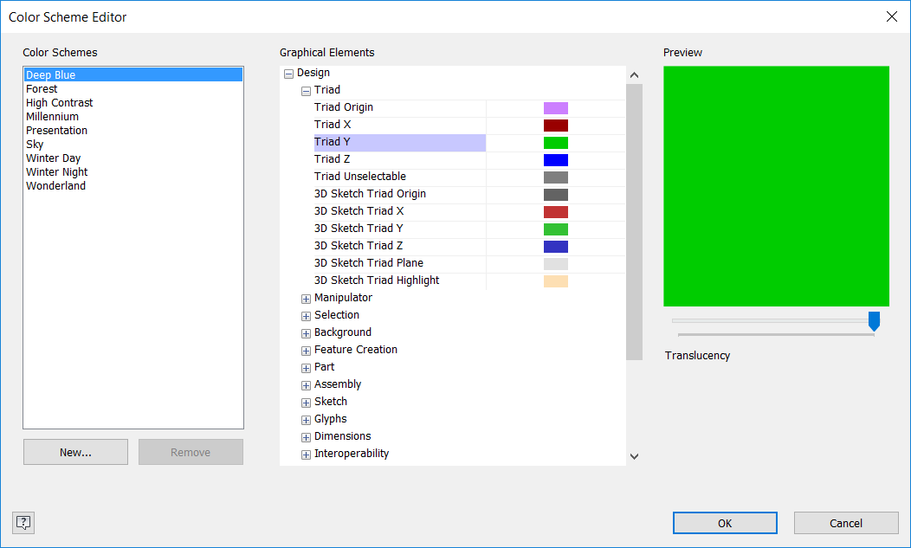
Task: Select the Forest color scheme
Action: point(133,89)
